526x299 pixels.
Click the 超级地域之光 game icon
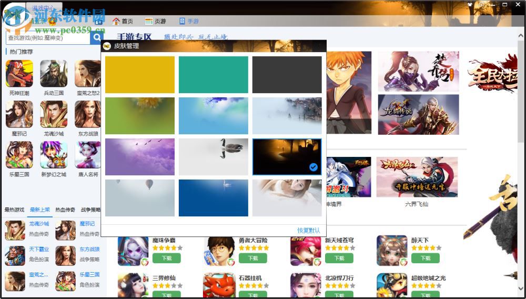tap(392, 286)
